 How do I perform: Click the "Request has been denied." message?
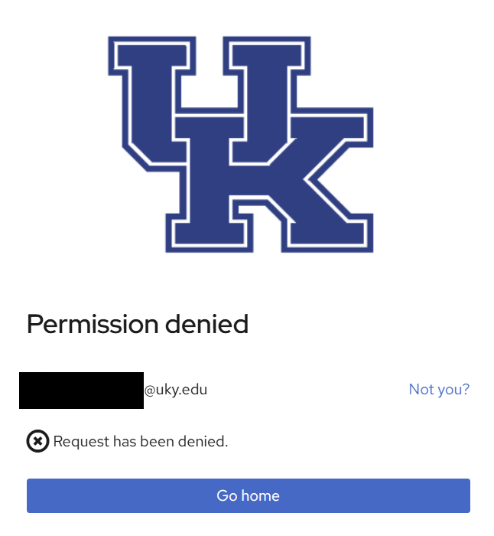coord(141,442)
